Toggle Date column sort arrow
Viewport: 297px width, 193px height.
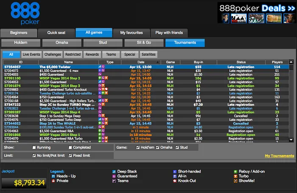(x=157, y=62)
